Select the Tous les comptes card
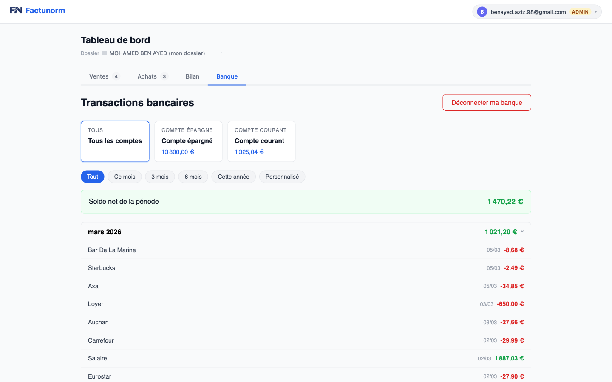Image resolution: width=612 pixels, height=382 pixels. 115,141
